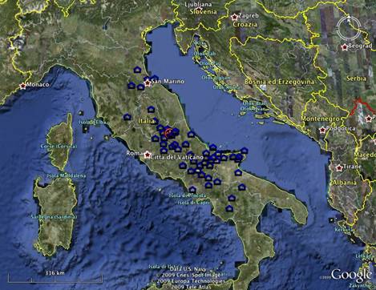376x290 pixels.
Task: Click the Zagreb capital star icon
Action: (234, 17)
